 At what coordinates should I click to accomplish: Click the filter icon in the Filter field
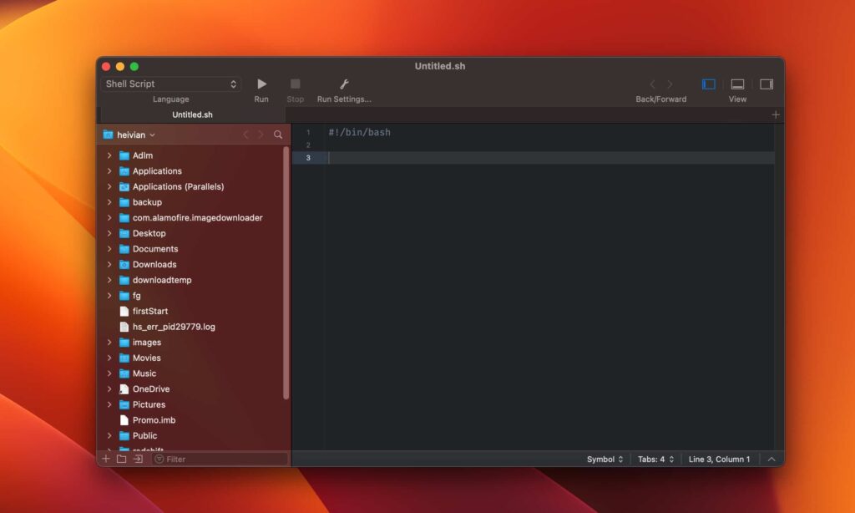pos(158,458)
